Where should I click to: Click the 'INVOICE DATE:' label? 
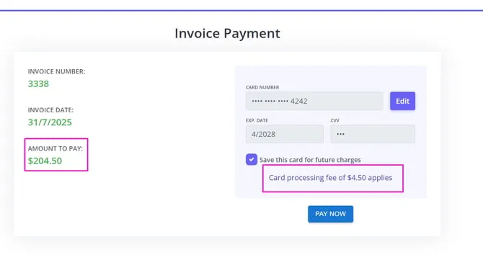point(51,110)
